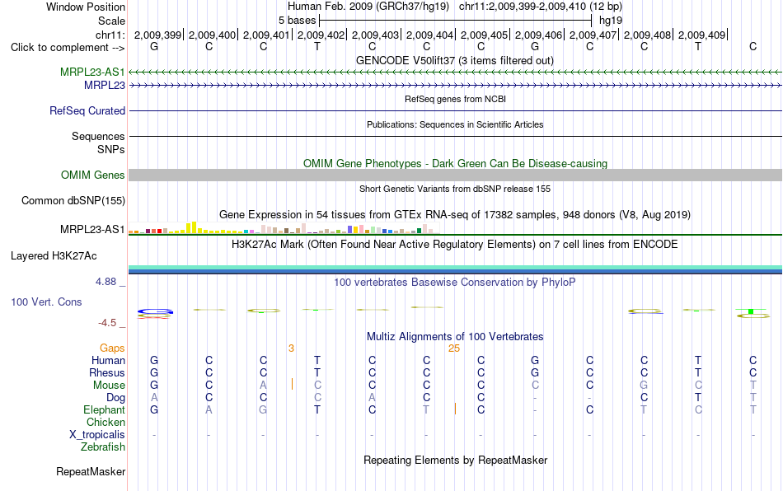Click the blue MRPL23 gene label
Screen dimensions: 783x491
[105, 86]
